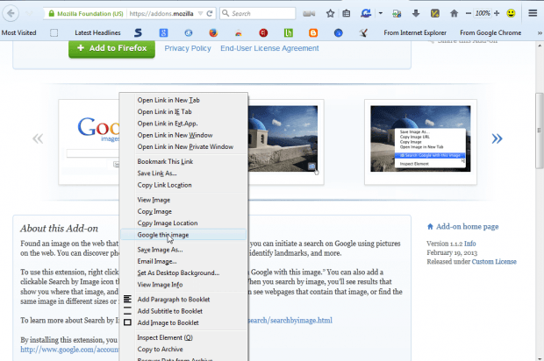The height and width of the screenshot is (361, 544).
Task: Select Save Link As...
Action: [183, 173]
